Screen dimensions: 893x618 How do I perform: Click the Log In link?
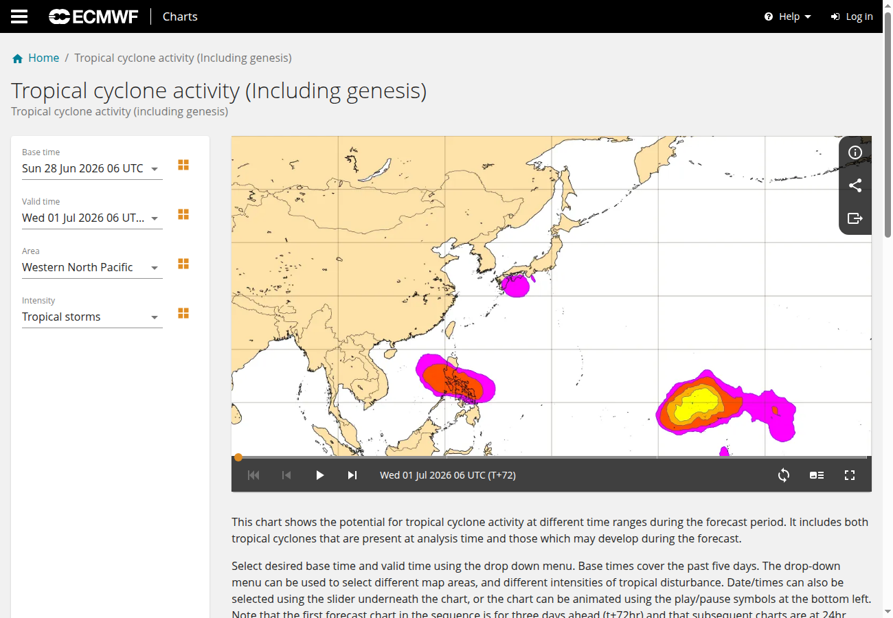(x=852, y=16)
